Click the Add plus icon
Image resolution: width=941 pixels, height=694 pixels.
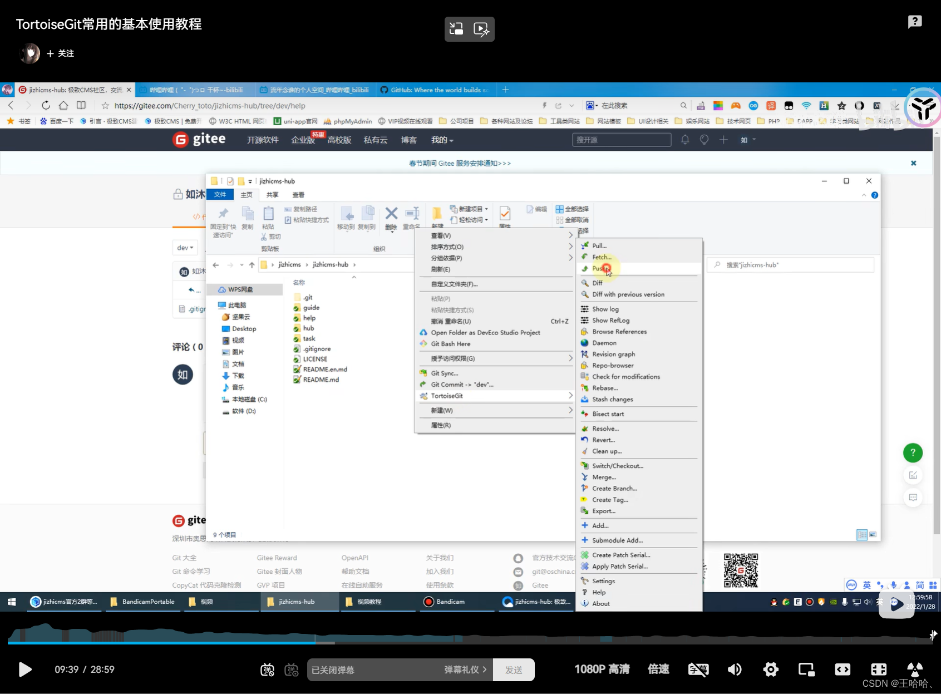point(585,525)
